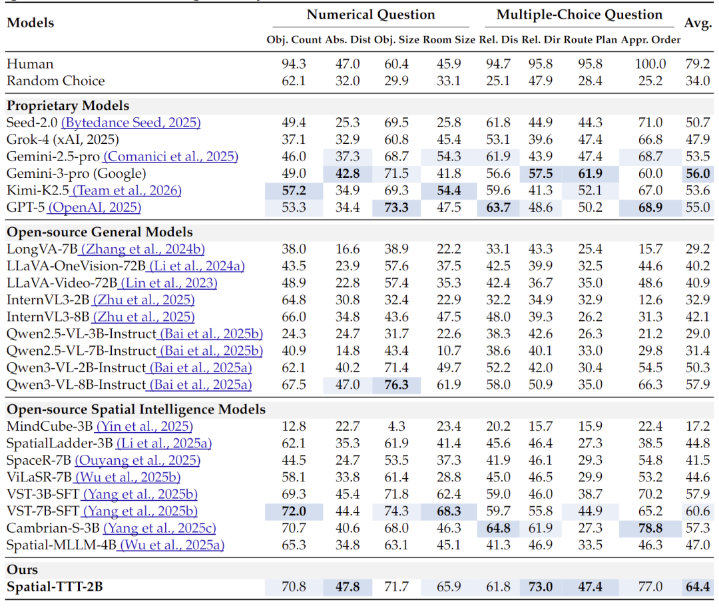The height and width of the screenshot is (608, 719).
Task: Click the bold 72.0 VST-7B-SFT Obj. Count value
Action: click(294, 511)
